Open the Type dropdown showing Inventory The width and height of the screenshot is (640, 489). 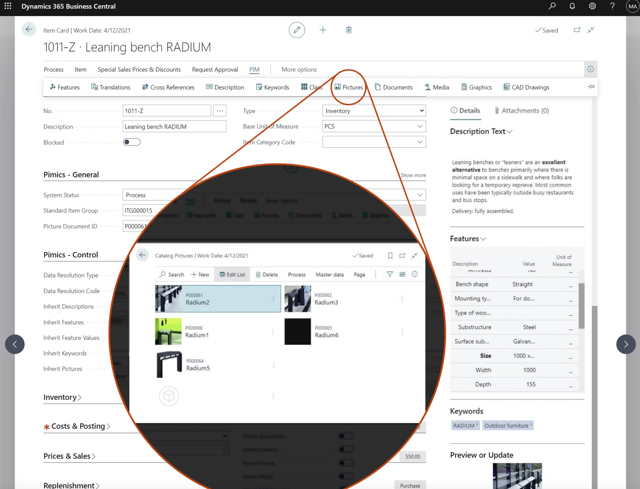(374, 111)
